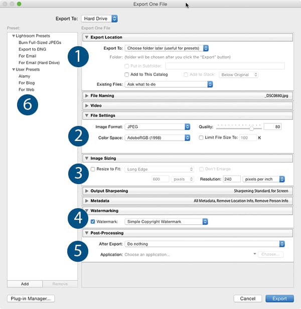
Task: Expand the Output Sharpening section
Action: (x=87, y=191)
